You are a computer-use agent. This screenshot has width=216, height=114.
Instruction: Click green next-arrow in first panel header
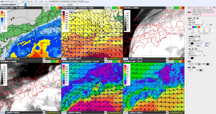point(54,8)
